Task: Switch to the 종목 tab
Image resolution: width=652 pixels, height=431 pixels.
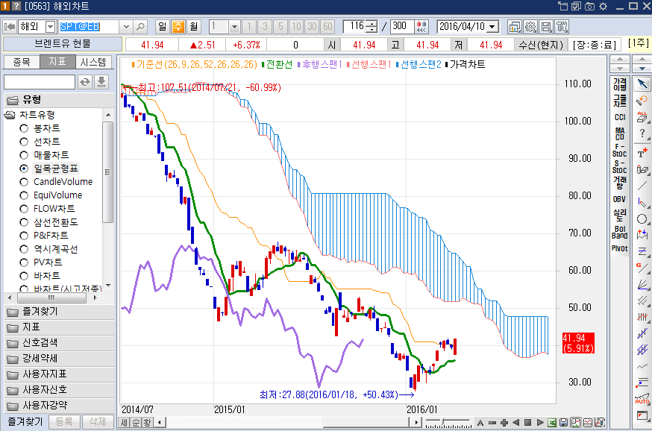Action: (21, 62)
